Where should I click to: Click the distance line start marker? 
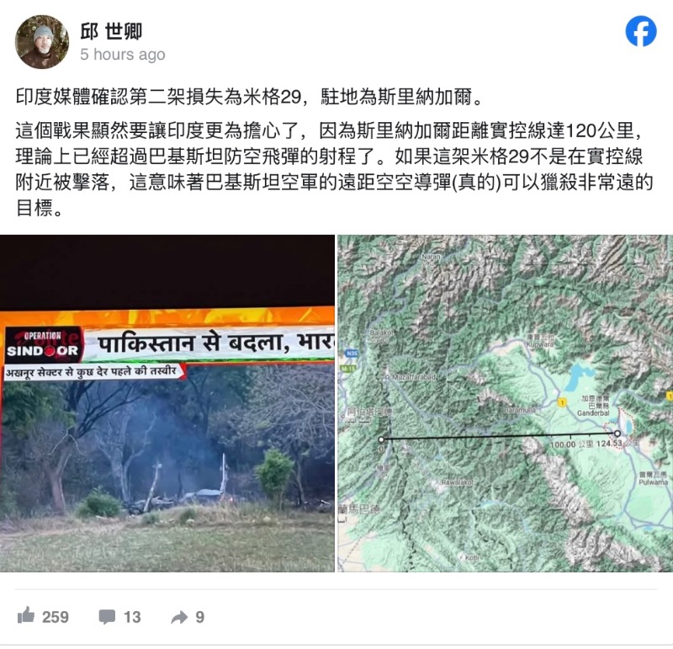(x=381, y=439)
